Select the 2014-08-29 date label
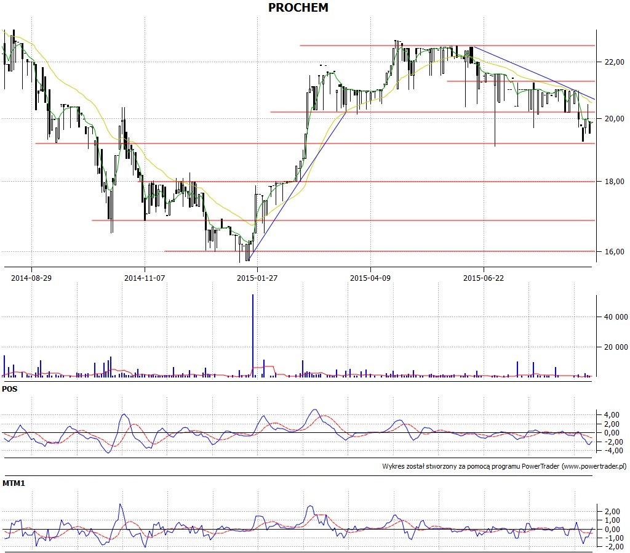 coord(31,278)
